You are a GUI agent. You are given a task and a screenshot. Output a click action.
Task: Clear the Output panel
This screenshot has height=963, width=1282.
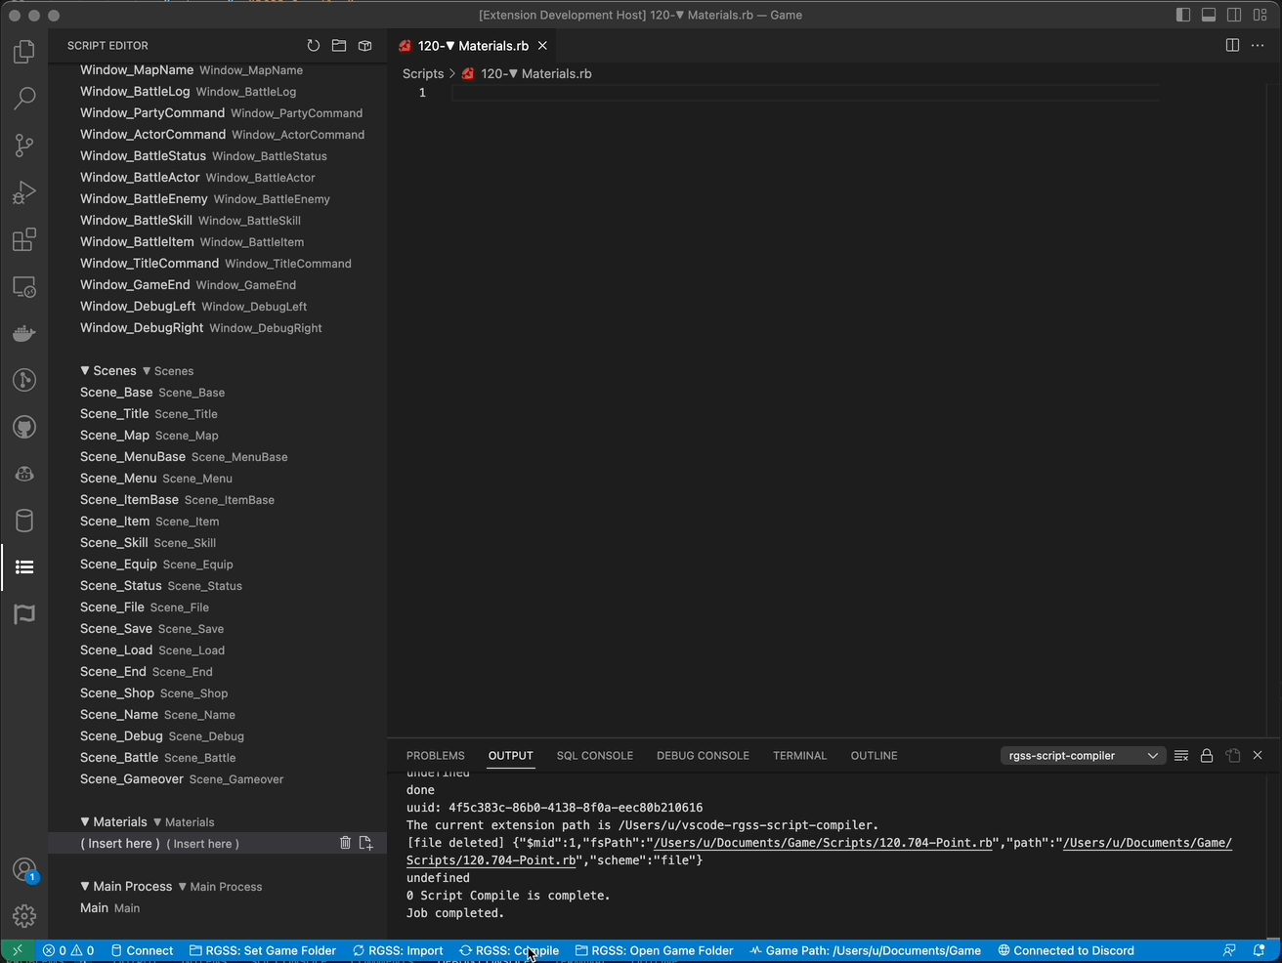(x=1181, y=755)
